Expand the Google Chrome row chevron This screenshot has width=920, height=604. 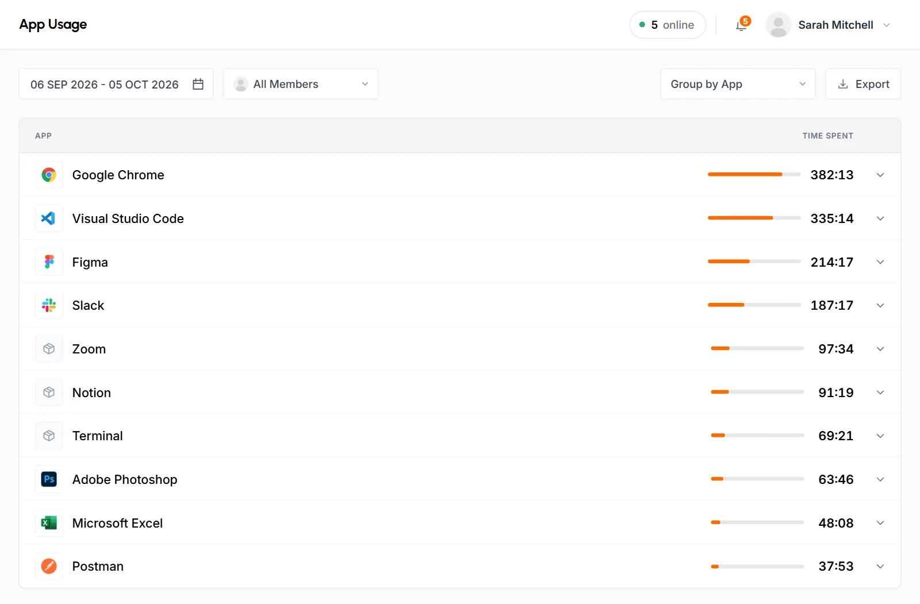[880, 175]
